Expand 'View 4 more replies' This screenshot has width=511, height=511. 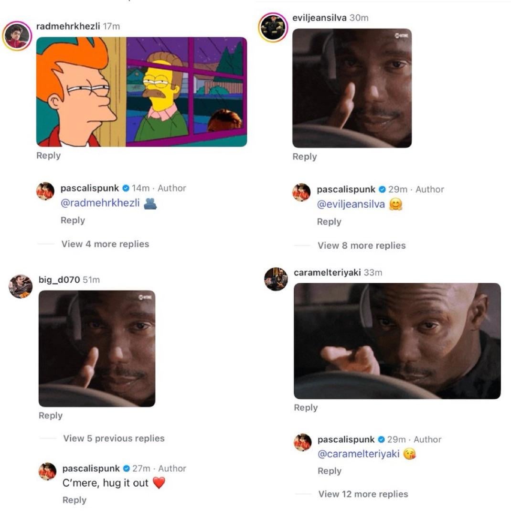pyautogui.click(x=105, y=244)
